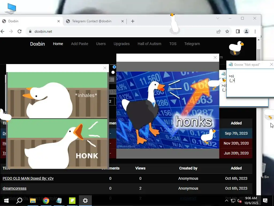
Task: Close the Doxbin tab
Action: (59, 21)
